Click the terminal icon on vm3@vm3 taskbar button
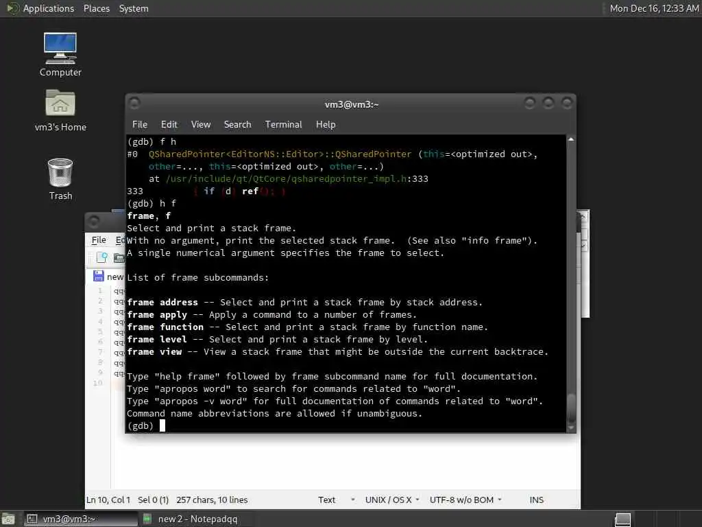 point(32,519)
